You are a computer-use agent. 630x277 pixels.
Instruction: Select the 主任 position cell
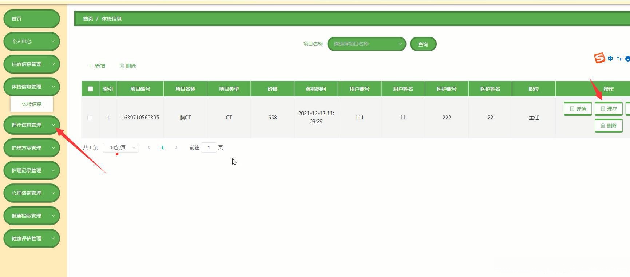click(x=534, y=118)
